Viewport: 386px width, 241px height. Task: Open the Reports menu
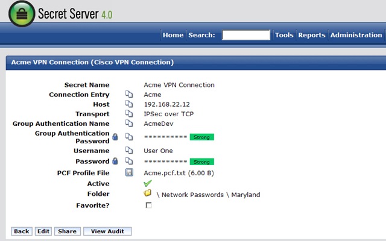(x=312, y=35)
